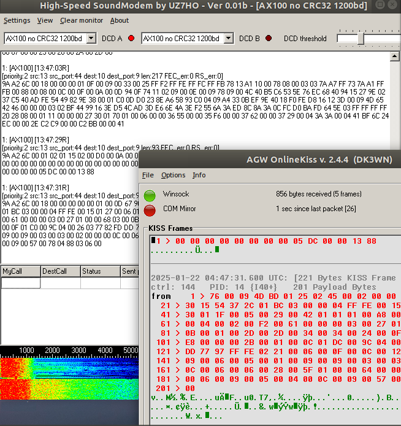The width and height of the screenshot is (401, 426).
Task: Open the Settings menu in SoundModem
Action: [17, 20]
